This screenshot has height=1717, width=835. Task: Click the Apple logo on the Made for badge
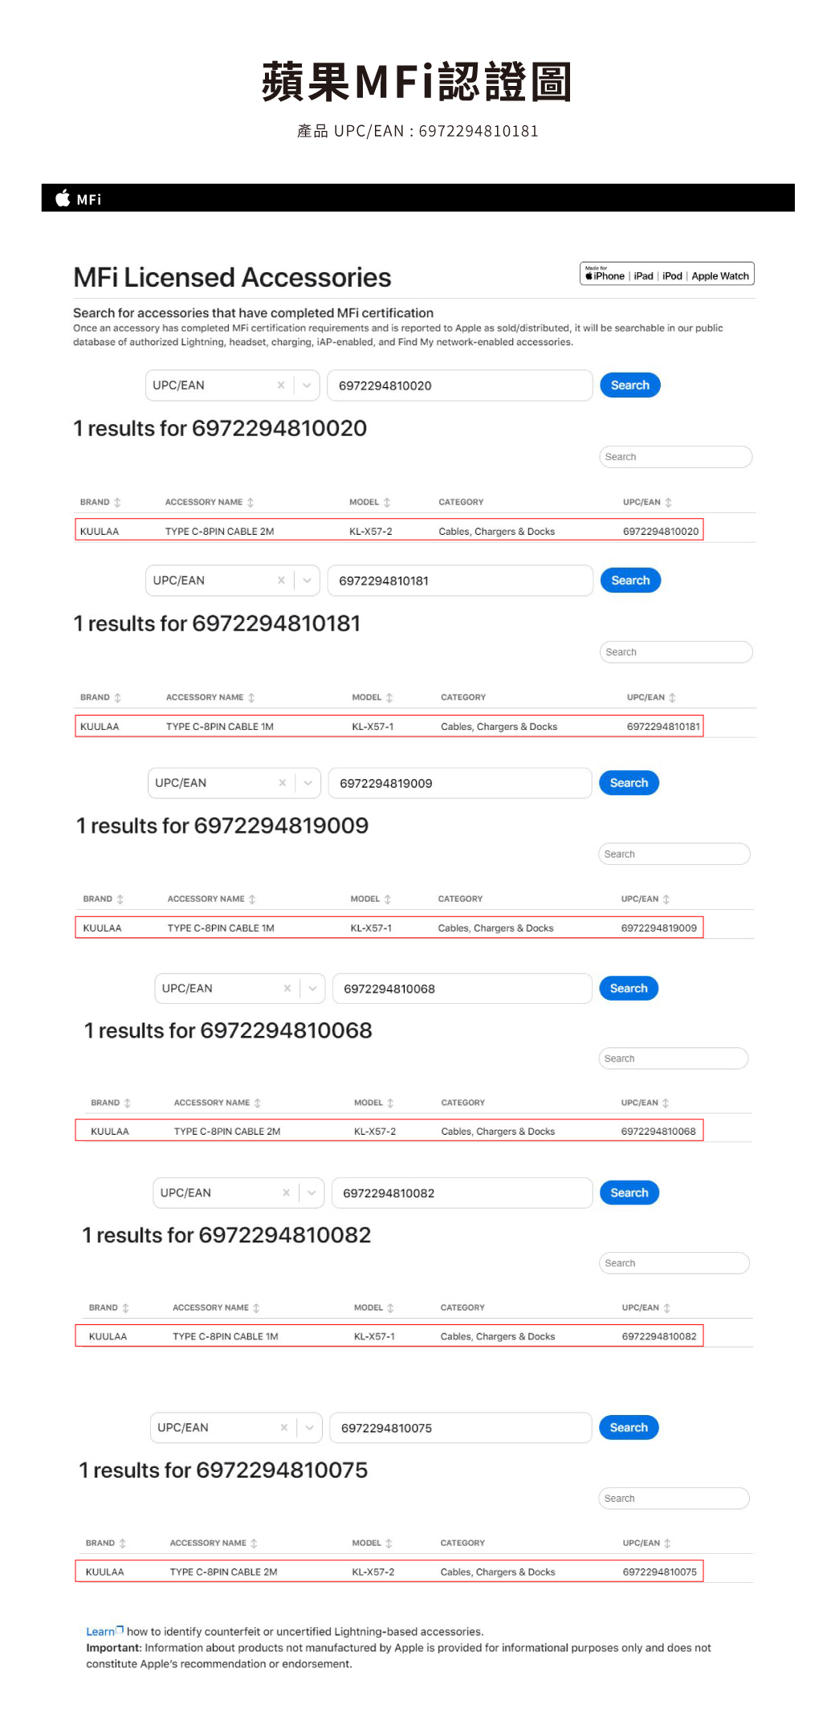coord(589,275)
